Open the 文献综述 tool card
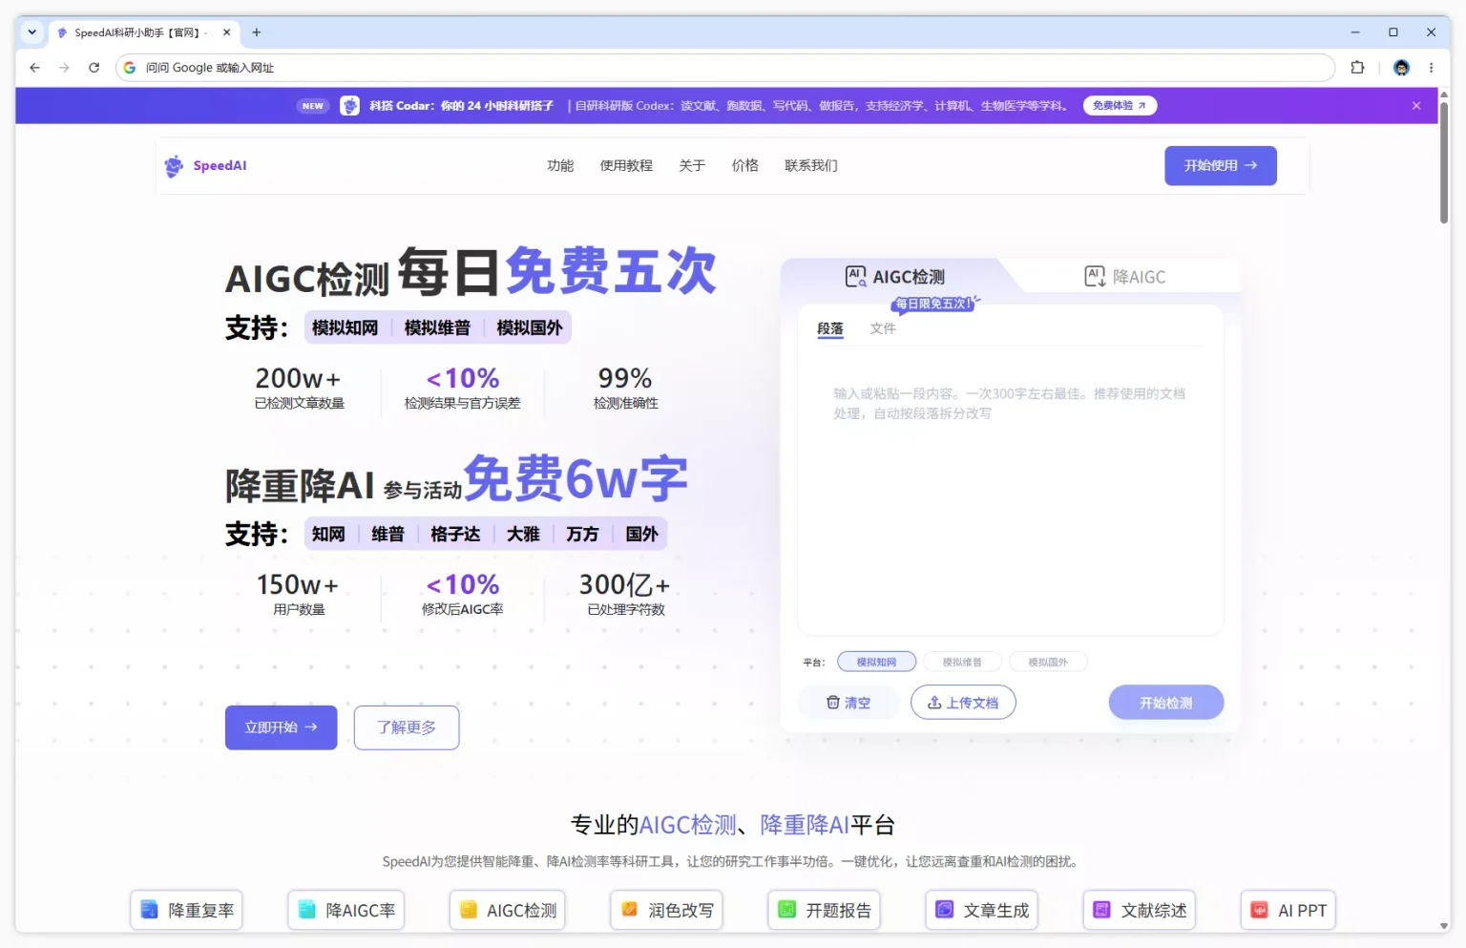1466x948 pixels. coord(1140,910)
